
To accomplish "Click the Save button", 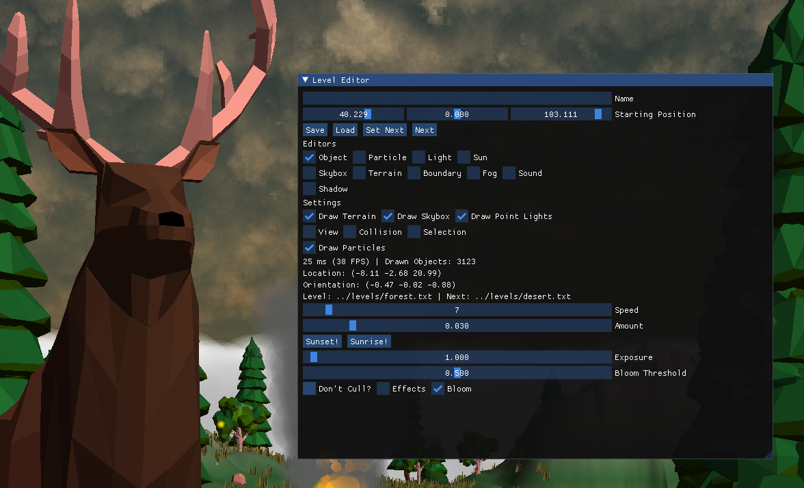I will click(x=314, y=130).
